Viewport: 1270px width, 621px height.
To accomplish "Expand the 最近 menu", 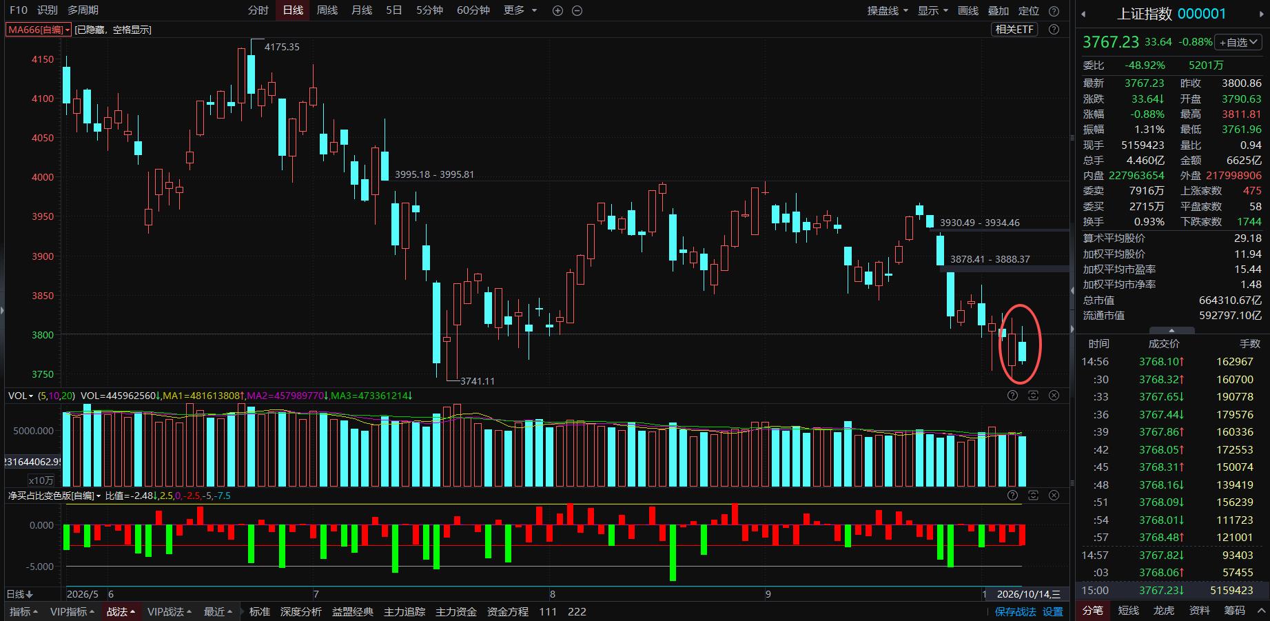I will click(218, 611).
